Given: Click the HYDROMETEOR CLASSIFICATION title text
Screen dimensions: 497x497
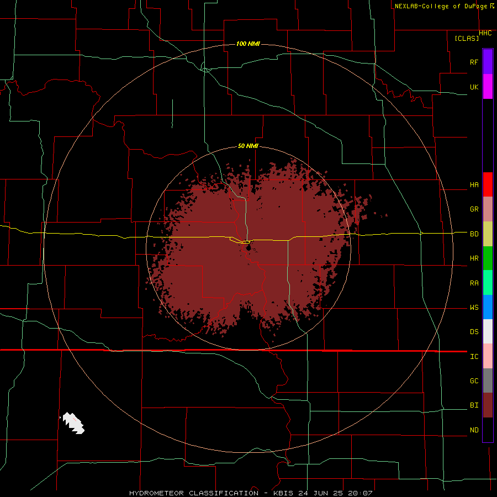Looking at the screenshot, I should tap(194, 493).
